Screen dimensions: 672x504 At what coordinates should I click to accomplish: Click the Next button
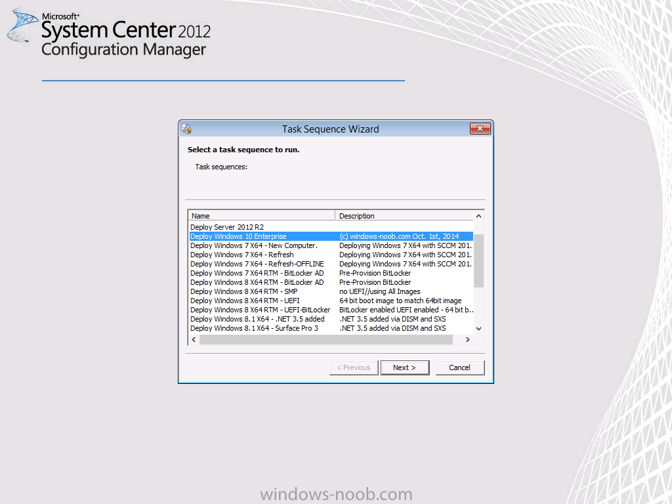tap(404, 367)
